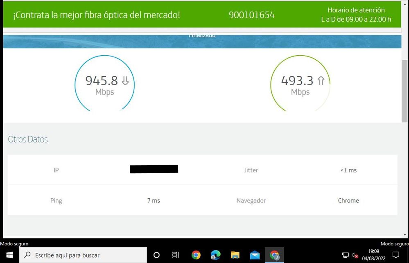This screenshot has width=409, height=263.
Task: Click the Cortana circle icon
Action: pos(156,255)
